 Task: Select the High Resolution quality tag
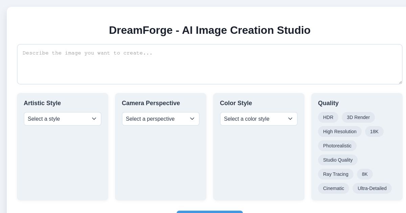(x=340, y=132)
